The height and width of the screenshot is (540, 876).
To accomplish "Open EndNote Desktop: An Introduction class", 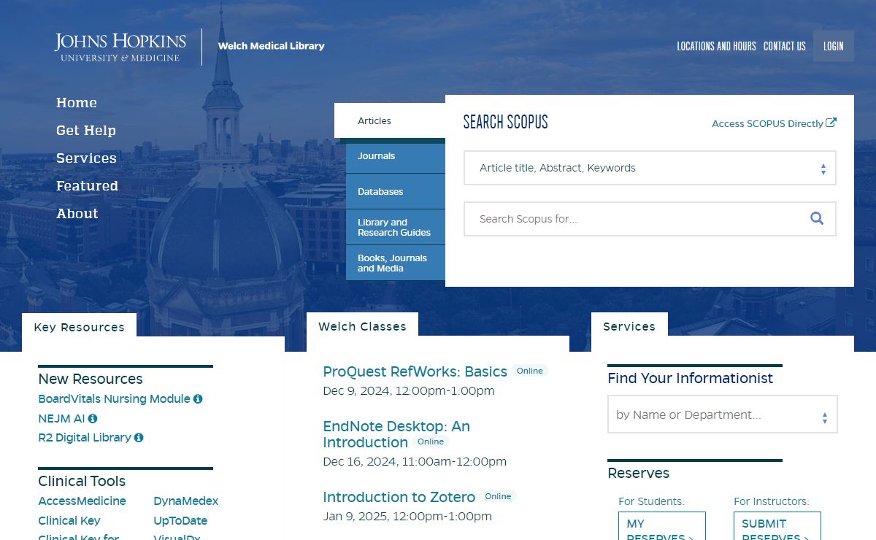I will pyautogui.click(x=396, y=434).
